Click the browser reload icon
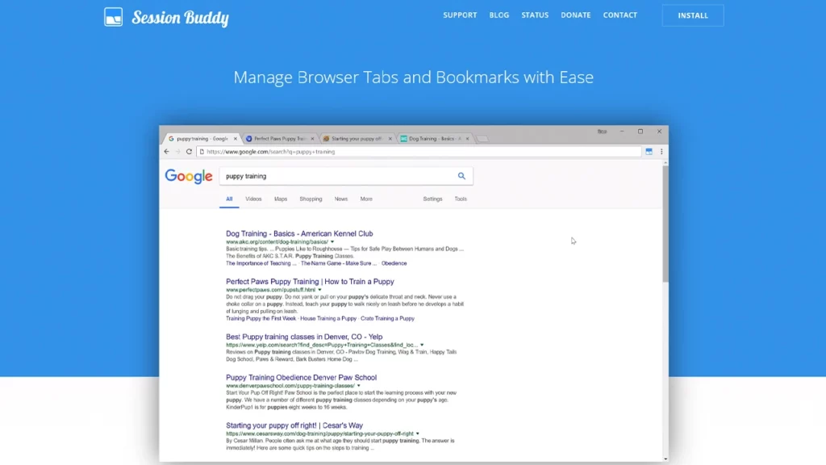Screen dimensions: 826x465 pyautogui.click(x=190, y=151)
